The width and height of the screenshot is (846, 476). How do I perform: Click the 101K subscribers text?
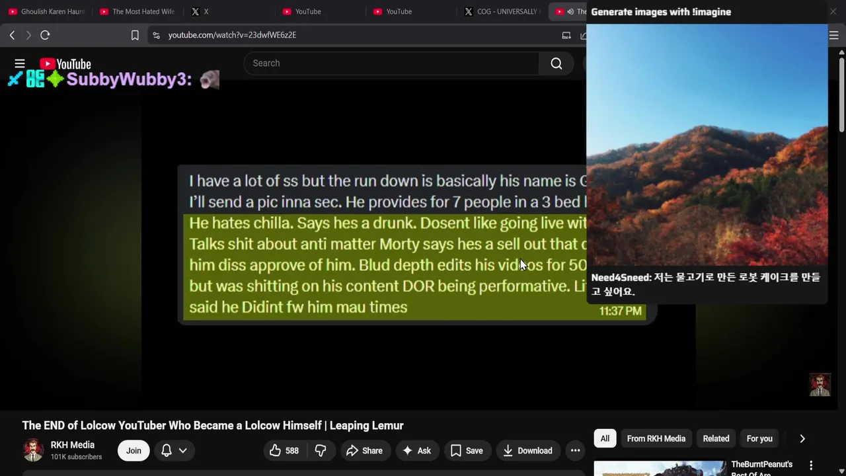coord(76,457)
